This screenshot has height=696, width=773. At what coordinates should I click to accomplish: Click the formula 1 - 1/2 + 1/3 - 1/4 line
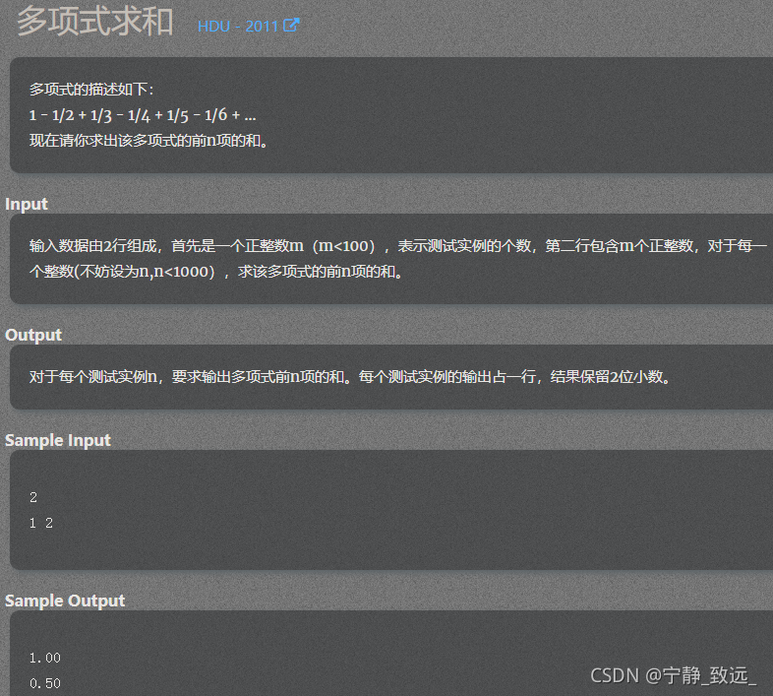143,115
